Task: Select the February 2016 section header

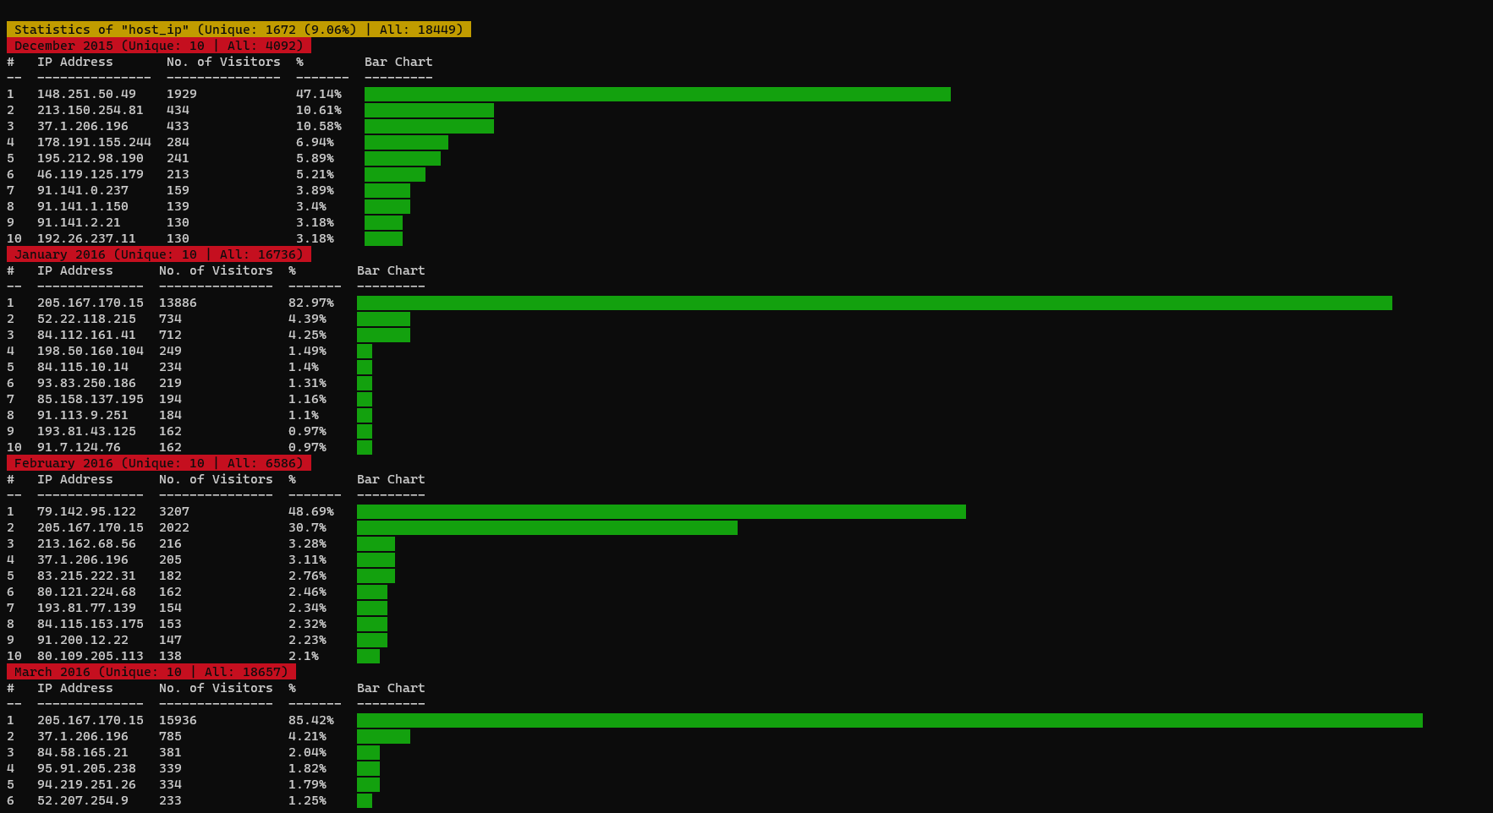Action: click(159, 463)
